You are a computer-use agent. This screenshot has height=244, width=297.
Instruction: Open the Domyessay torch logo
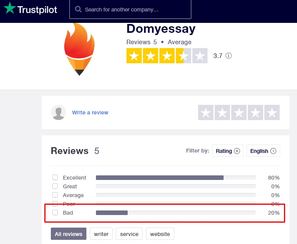79,49
